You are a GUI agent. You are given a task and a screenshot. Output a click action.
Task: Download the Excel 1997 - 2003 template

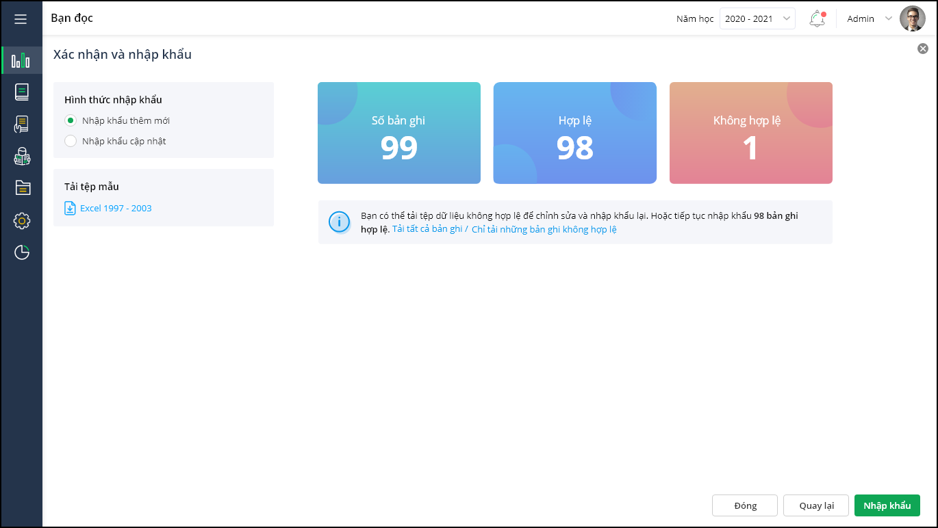tap(116, 208)
